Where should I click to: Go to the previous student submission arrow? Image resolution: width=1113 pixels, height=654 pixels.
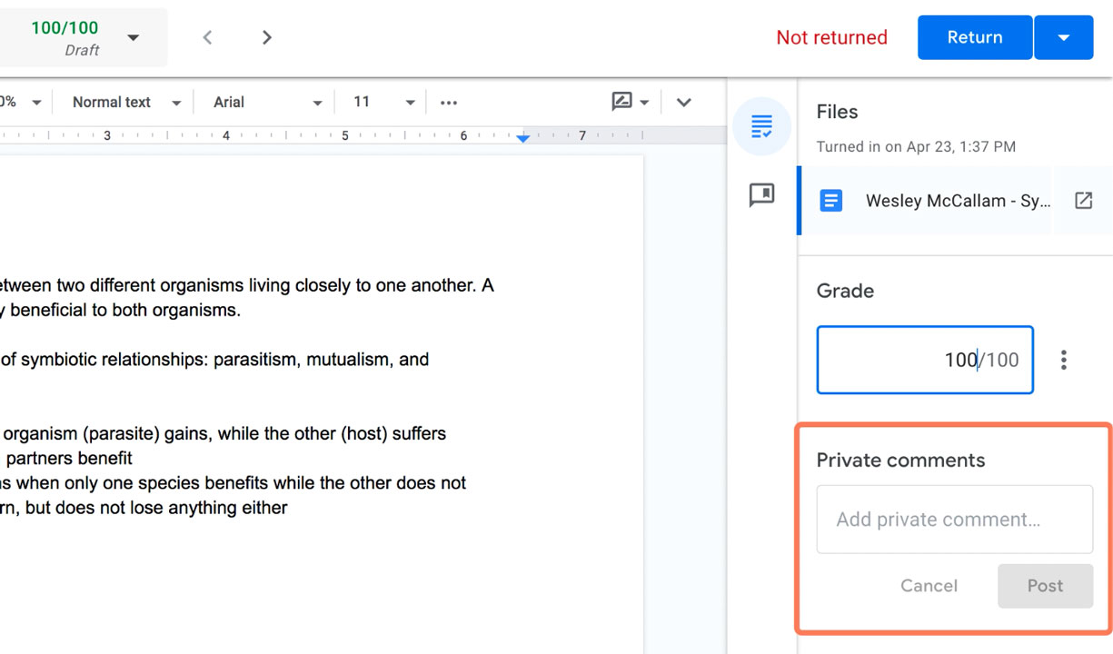tap(207, 37)
